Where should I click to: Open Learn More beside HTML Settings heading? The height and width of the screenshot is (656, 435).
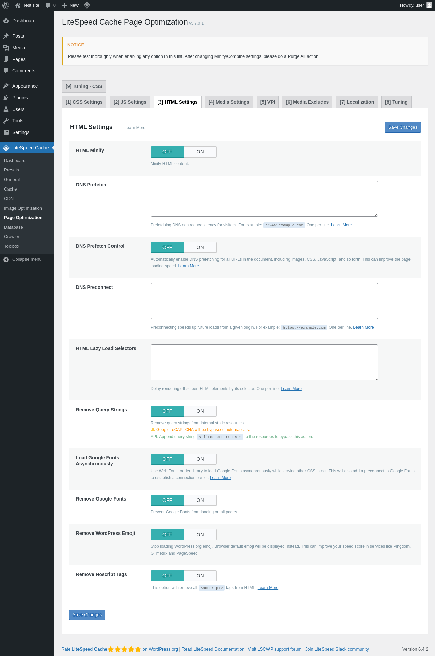click(x=135, y=128)
